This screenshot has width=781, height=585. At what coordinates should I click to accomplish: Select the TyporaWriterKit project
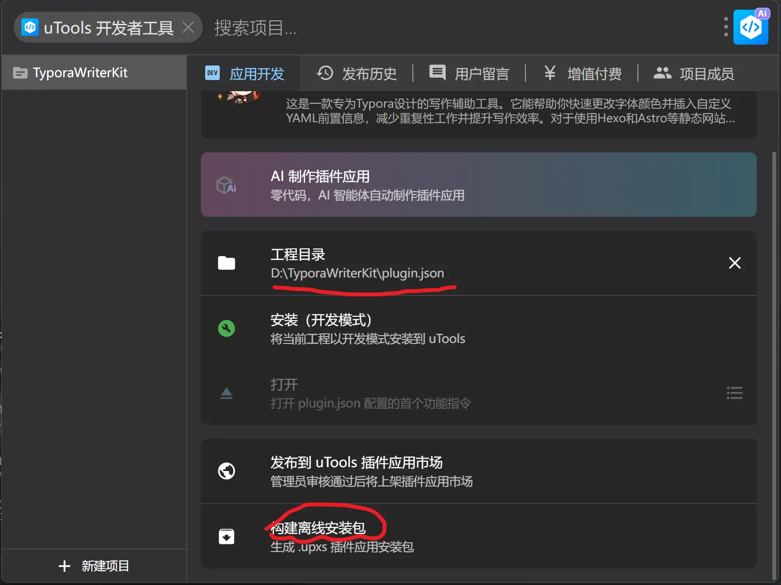click(94, 73)
